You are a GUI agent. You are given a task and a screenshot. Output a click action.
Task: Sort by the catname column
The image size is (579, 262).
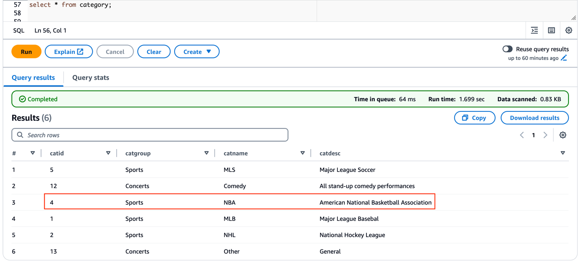tap(302, 153)
